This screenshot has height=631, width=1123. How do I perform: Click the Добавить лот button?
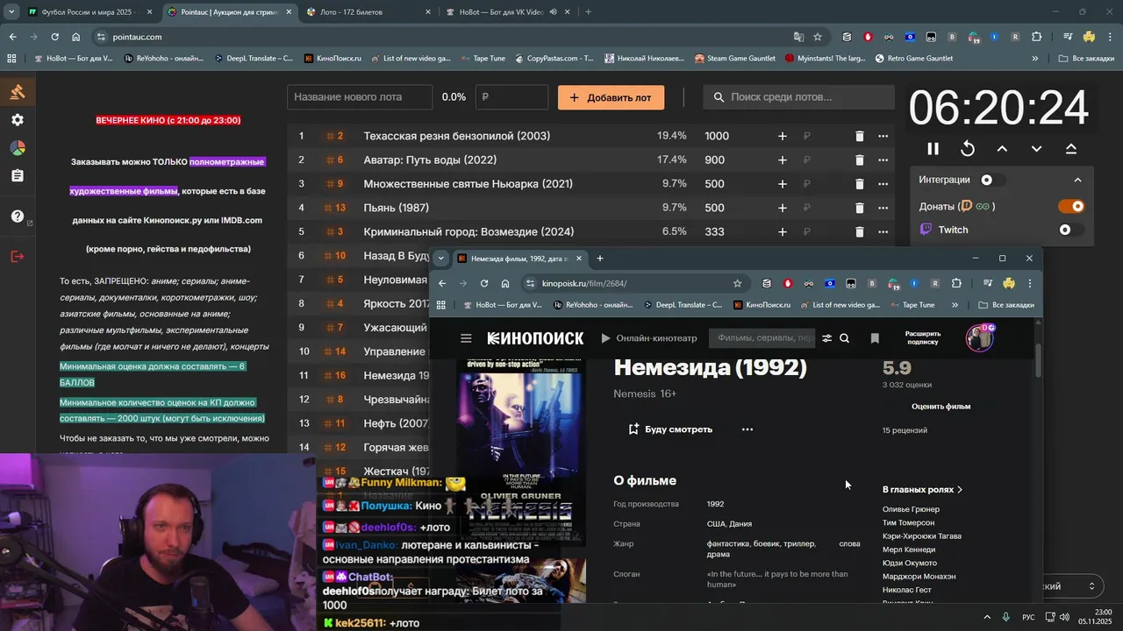point(611,97)
